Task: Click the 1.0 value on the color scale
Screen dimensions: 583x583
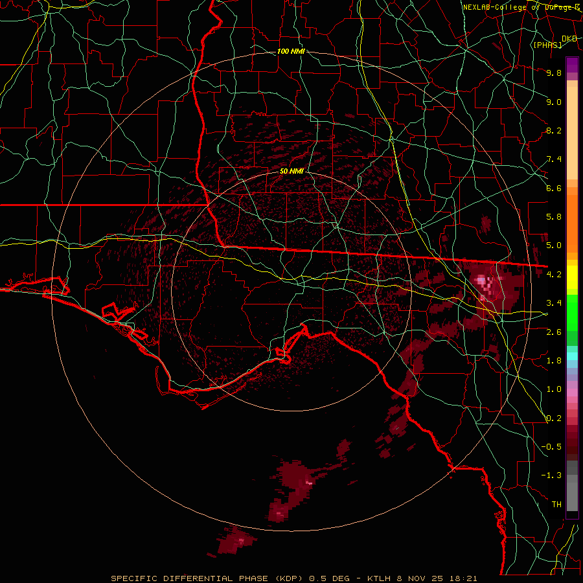Action: [x=554, y=389]
